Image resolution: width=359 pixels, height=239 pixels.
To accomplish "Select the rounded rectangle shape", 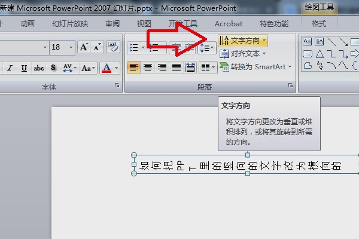I will (x=308, y=54).
